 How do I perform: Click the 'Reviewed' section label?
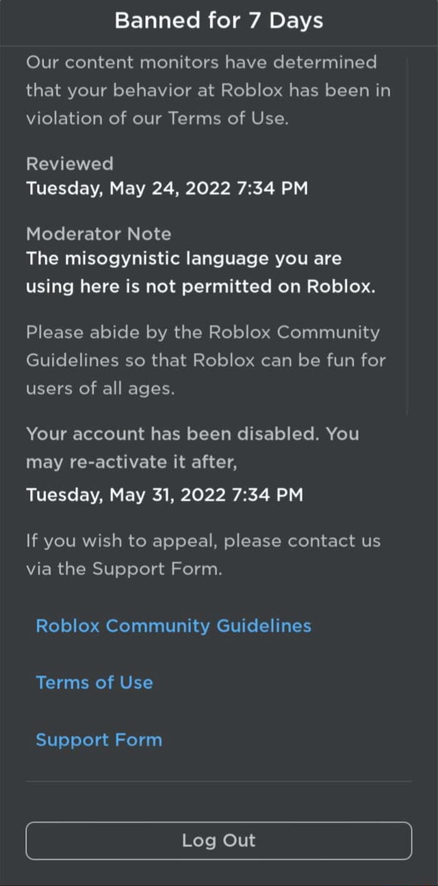(x=69, y=163)
